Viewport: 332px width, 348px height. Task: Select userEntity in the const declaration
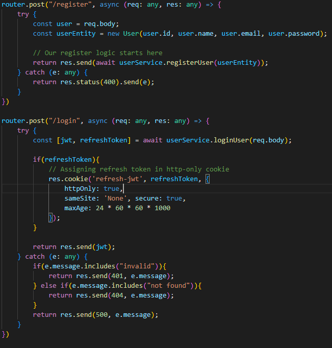76,34
